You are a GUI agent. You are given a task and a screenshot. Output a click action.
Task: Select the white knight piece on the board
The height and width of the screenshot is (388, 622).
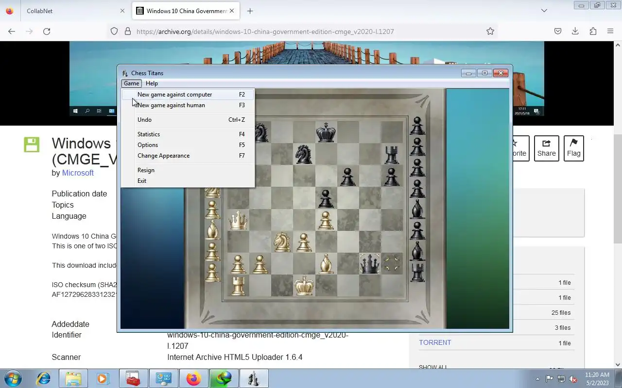[282, 242]
